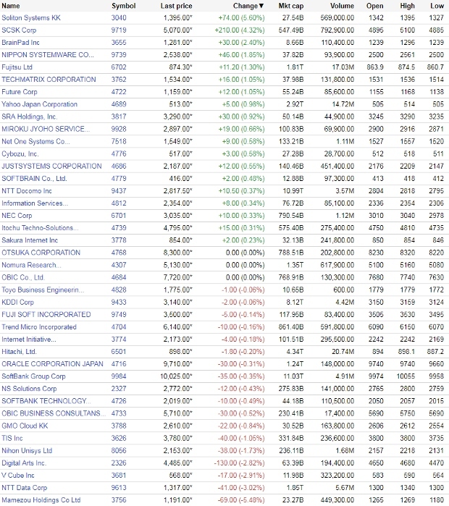The width and height of the screenshot is (449, 506).
Task: Click symbol 9984 for SoftBank Group
Action: (119, 376)
